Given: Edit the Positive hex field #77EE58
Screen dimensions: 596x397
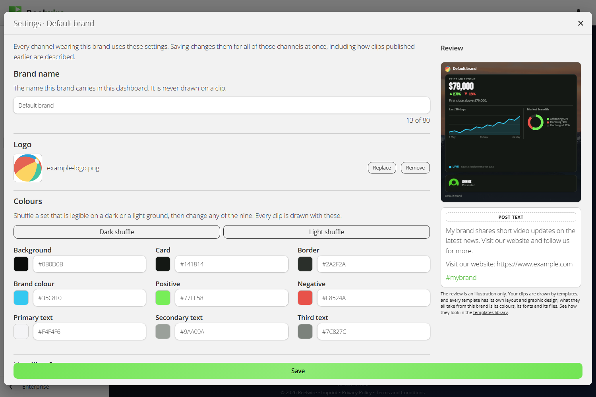Looking at the screenshot, I should click(x=232, y=298).
